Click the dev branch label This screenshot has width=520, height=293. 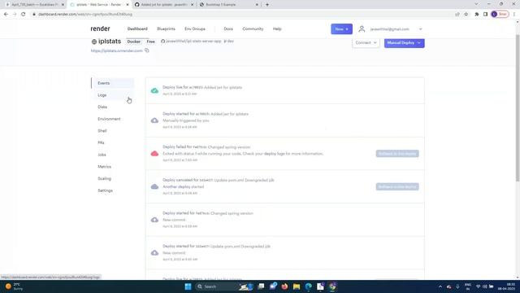point(229,42)
